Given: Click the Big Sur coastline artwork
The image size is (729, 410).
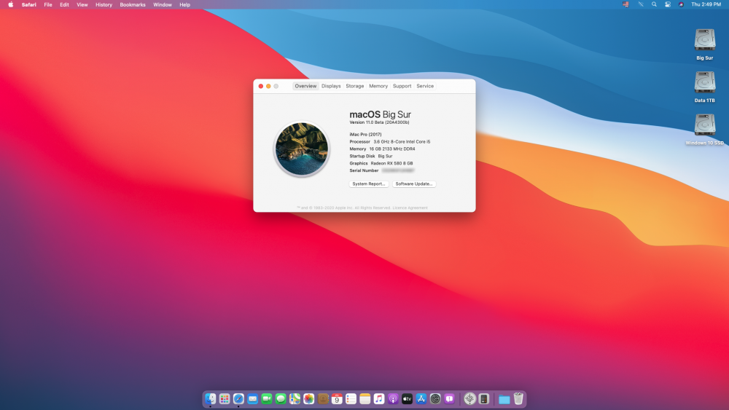Looking at the screenshot, I should [302, 149].
